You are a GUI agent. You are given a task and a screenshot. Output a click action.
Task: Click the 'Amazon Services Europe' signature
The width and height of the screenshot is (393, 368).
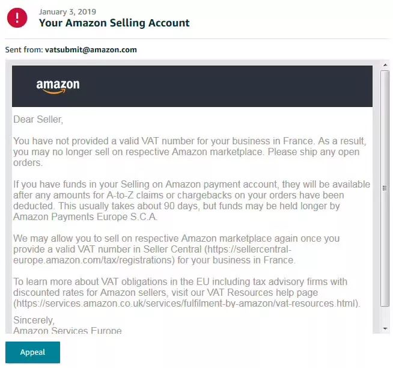(67, 330)
